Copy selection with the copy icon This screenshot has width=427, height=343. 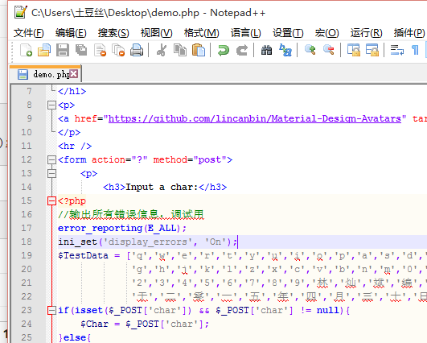(x=180, y=50)
